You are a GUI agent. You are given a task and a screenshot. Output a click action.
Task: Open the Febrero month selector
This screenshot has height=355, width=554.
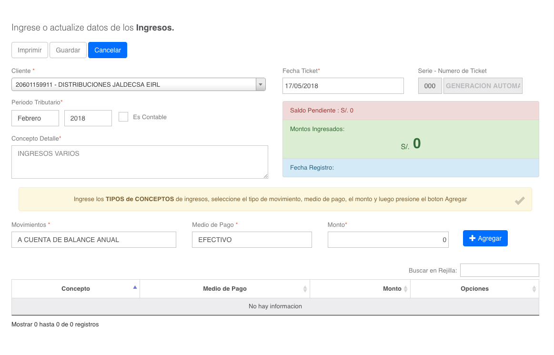(35, 118)
